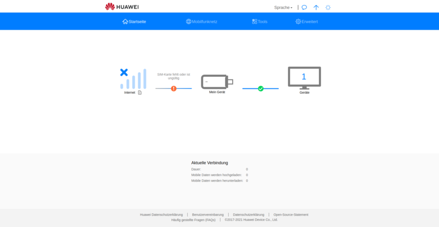The height and width of the screenshot is (227, 439).
Task: Click the Internet signal bars icon
Action: click(133, 79)
